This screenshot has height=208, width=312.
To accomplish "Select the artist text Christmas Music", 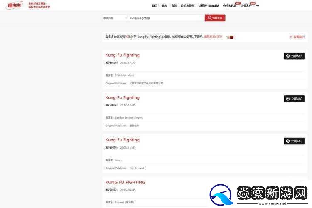I will pos(125,75).
